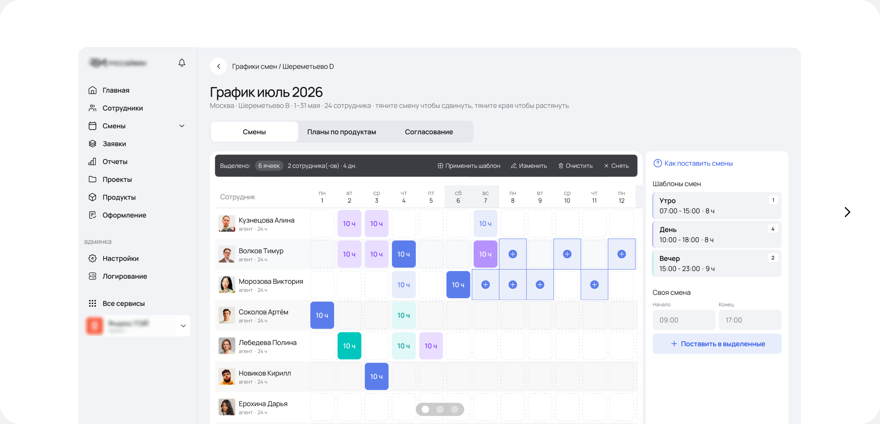Open Как поставить смены help link

[x=693, y=163]
